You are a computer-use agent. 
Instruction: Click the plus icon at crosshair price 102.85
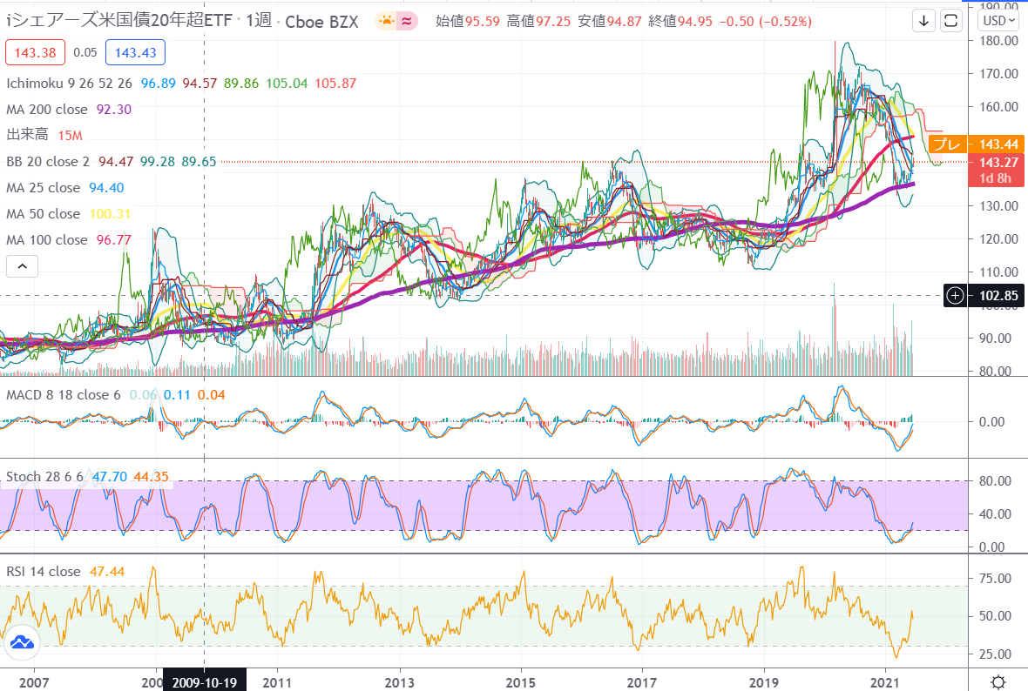point(955,296)
